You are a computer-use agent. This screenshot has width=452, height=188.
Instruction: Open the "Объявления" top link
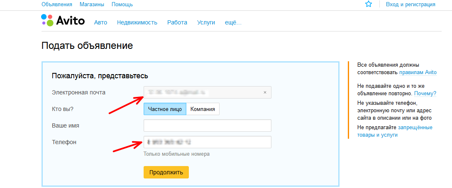coord(57,4)
